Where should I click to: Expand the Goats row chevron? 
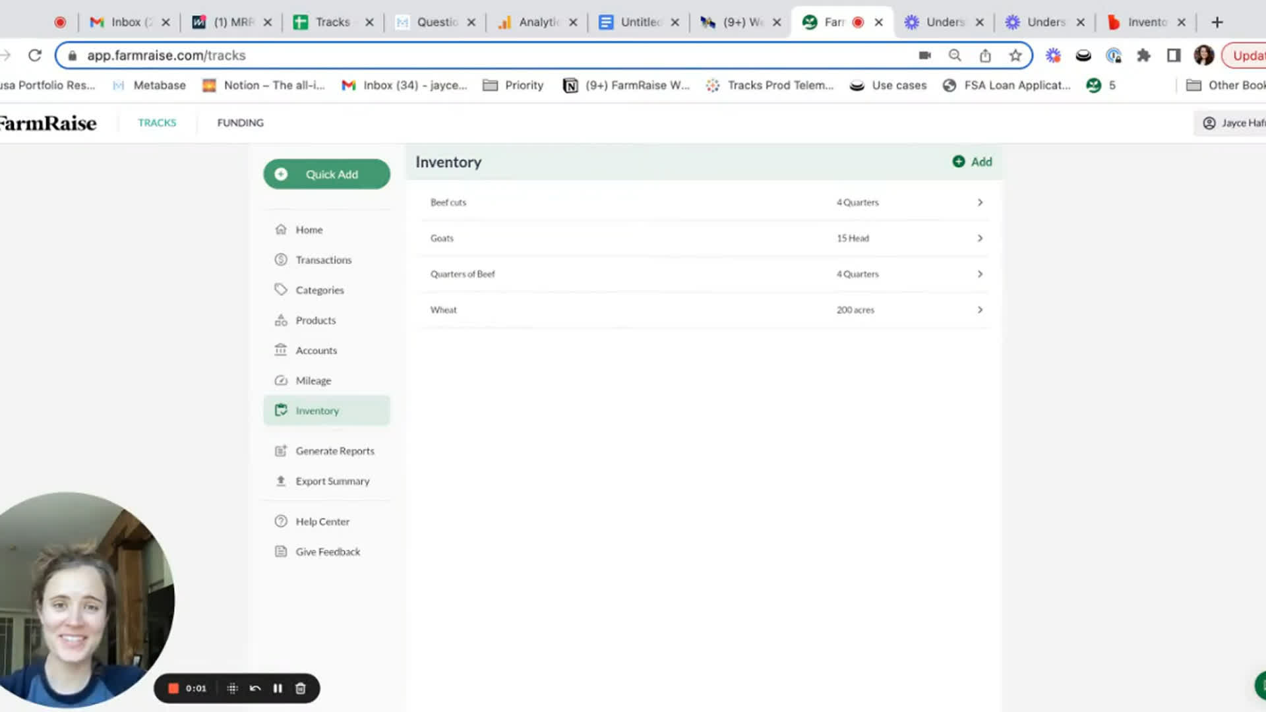[980, 238]
